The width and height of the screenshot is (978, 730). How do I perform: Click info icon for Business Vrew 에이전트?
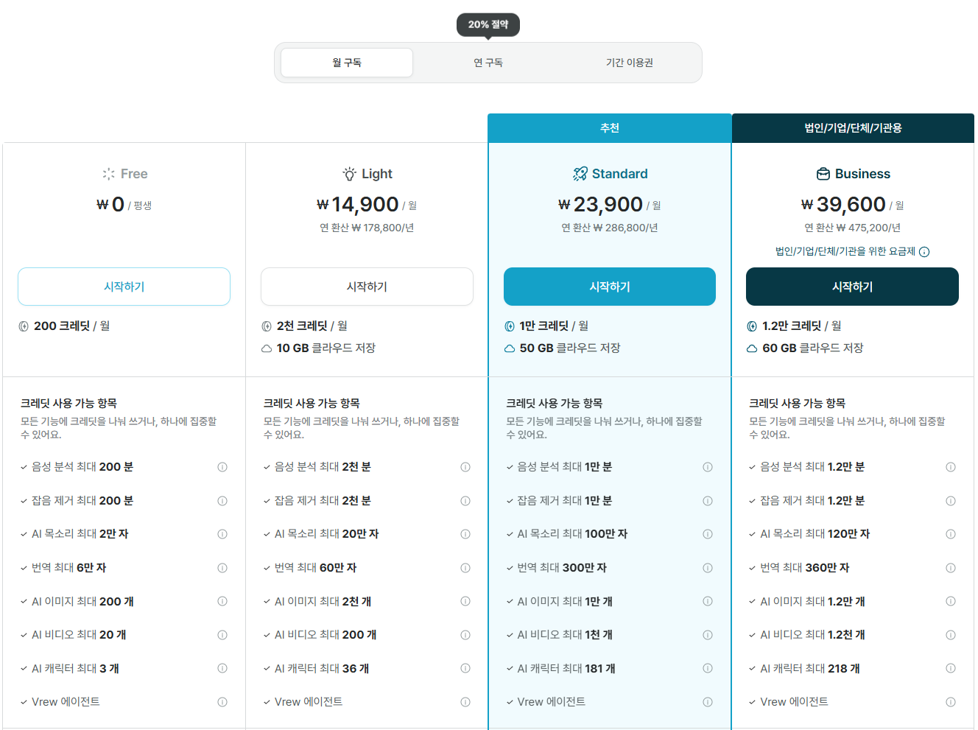coord(951,702)
